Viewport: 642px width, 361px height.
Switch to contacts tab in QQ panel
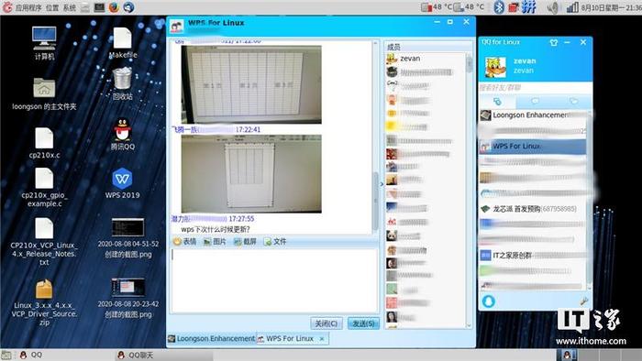coord(497,102)
